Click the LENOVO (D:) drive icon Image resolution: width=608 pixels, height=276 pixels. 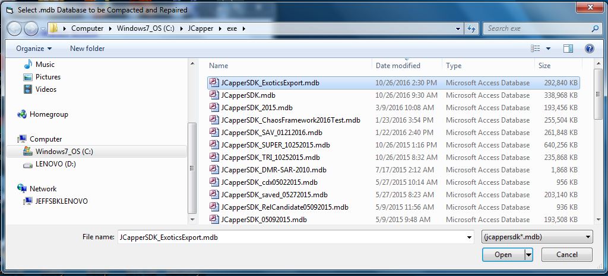click(28, 164)
